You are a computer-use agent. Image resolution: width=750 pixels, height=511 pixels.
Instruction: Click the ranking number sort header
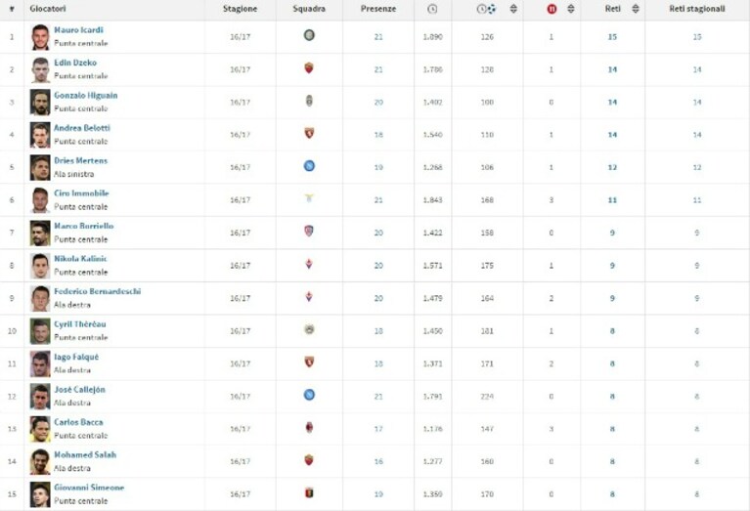click(12, 9)
